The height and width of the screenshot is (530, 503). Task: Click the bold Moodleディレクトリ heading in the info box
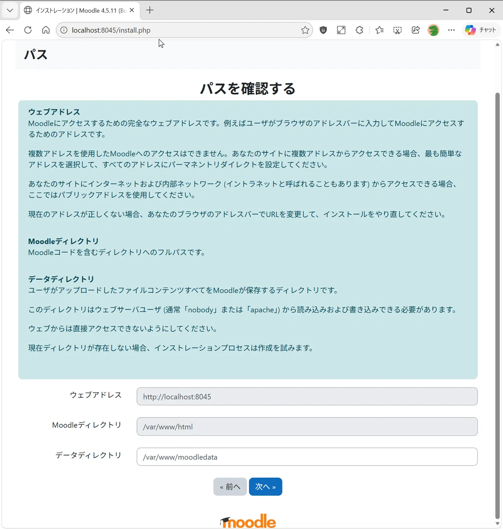tap(63, 241)
